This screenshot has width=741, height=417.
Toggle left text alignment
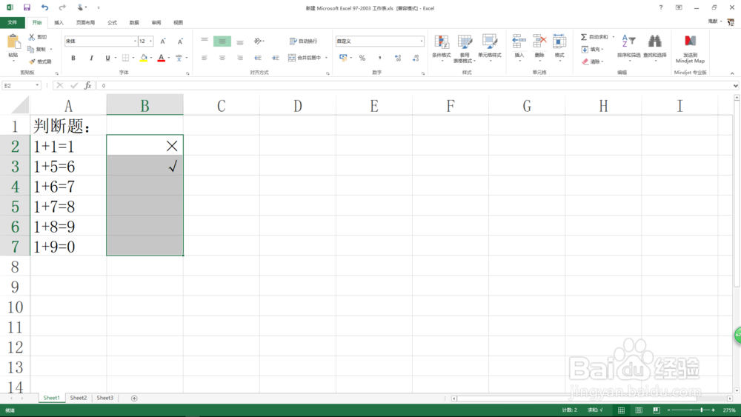pos(205,58)
